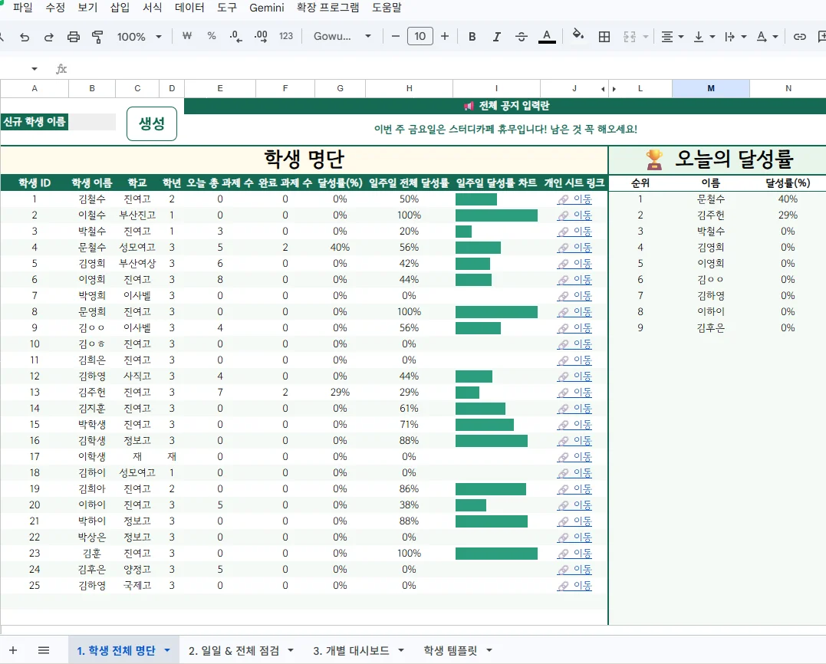Open 이동 link for last 김하영 row 25
The height and width of the screenshot is (664, 826).
574,586
